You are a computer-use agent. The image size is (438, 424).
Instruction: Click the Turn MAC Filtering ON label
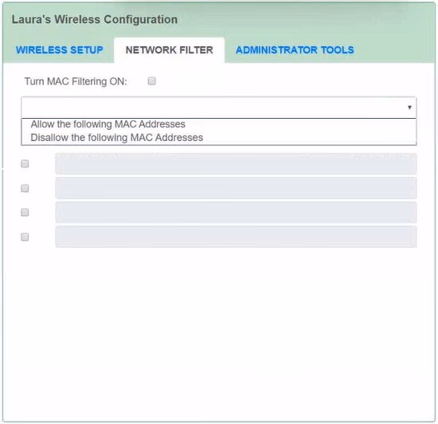(x=76, y=81)
